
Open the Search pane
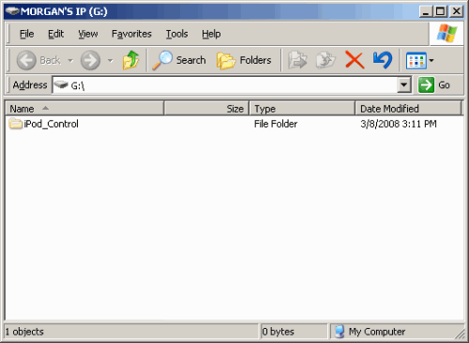click(179, 60)
